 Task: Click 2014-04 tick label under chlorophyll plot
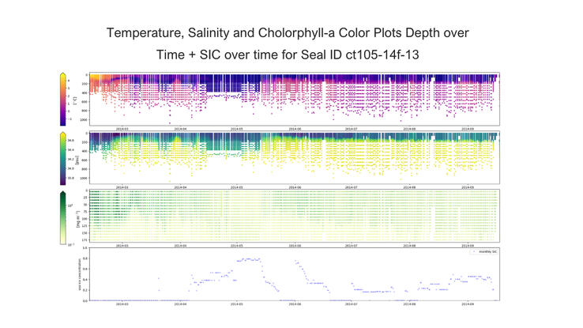click(180, 245)
